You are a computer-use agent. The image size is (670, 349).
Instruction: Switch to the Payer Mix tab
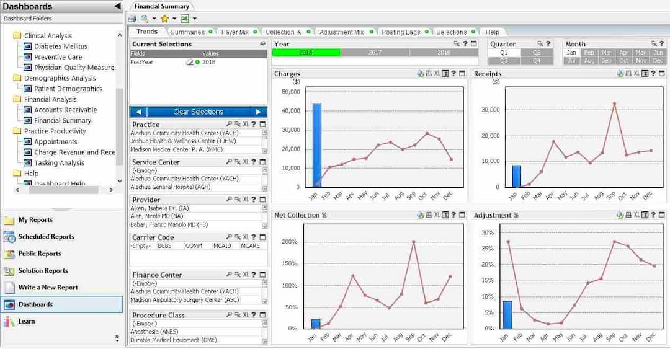[235, 32]
